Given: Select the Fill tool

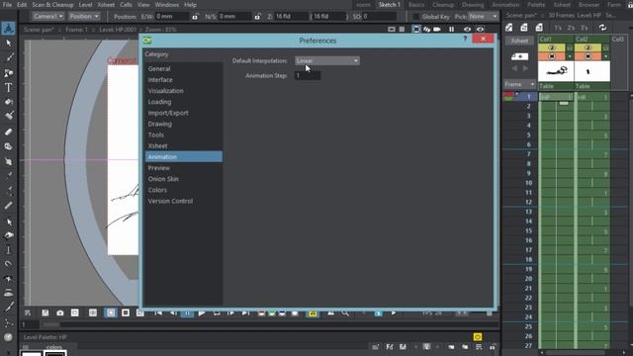Looking at the screenshot, I should click(x=9, y=102).
